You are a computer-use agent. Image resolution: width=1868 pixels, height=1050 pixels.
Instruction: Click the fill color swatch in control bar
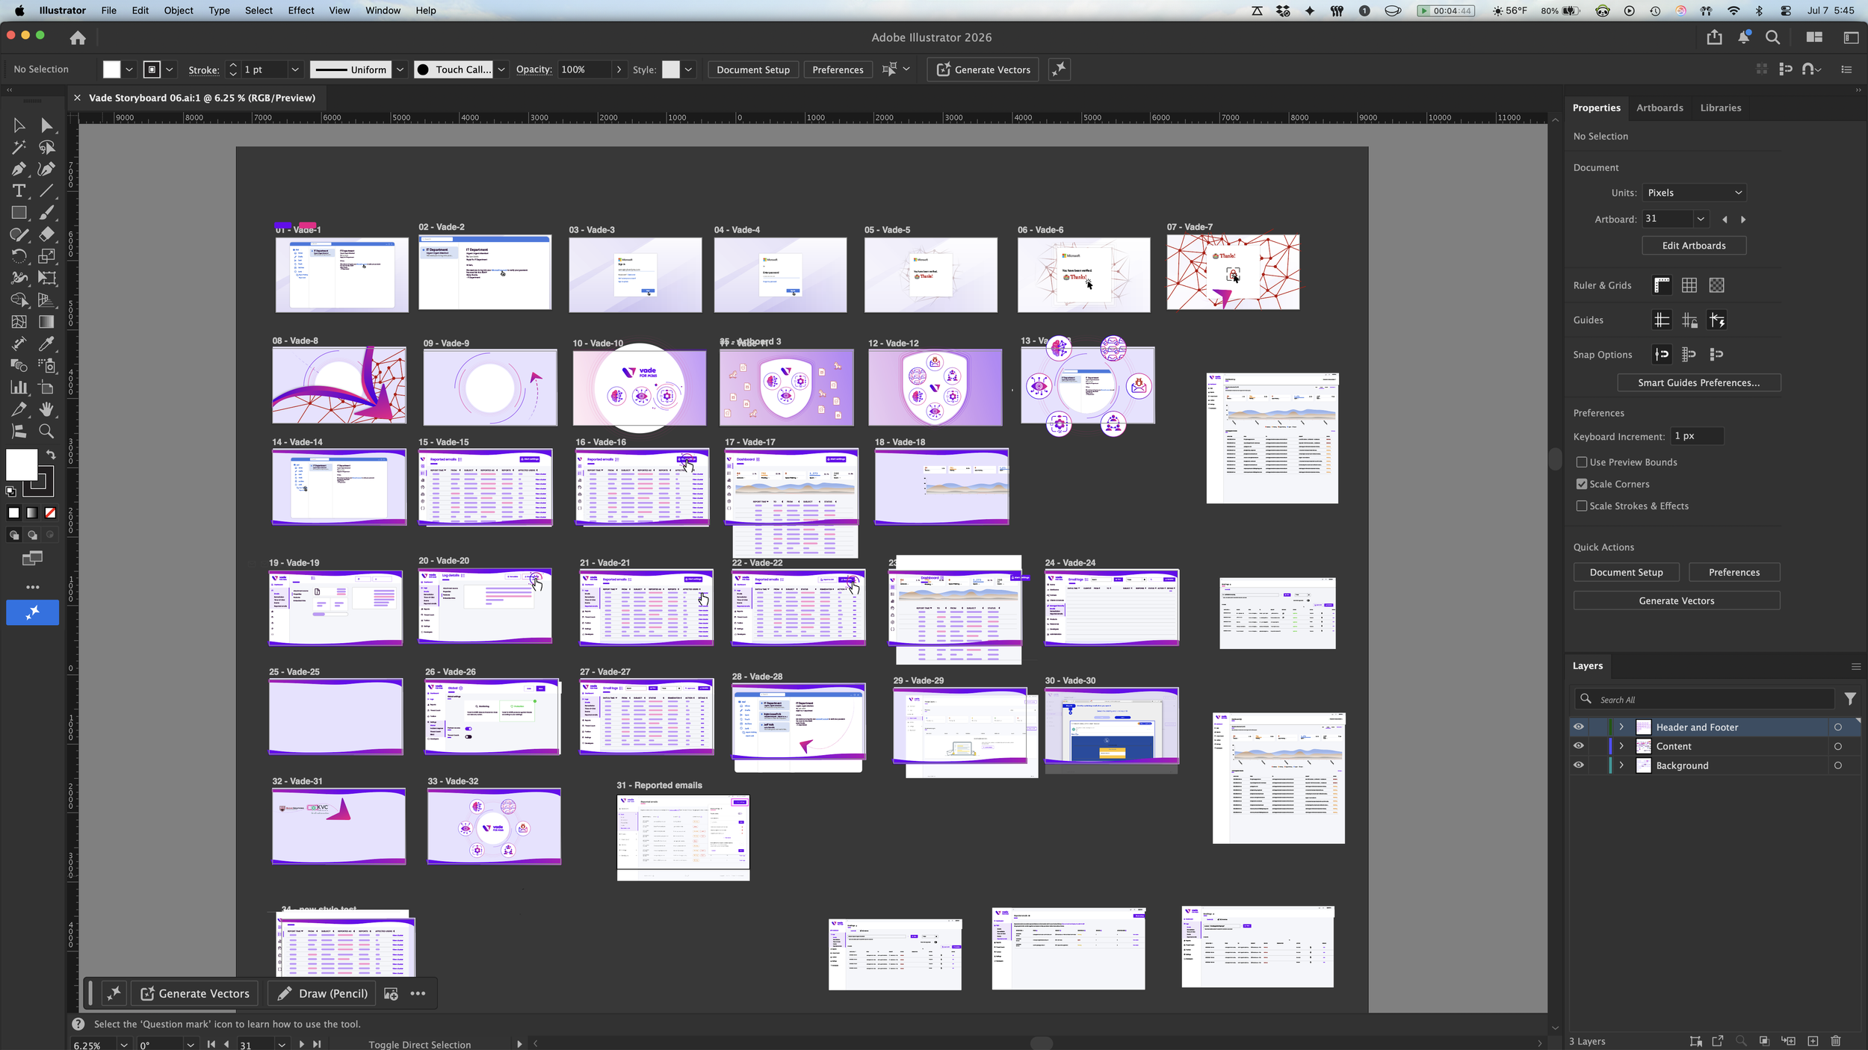coord(111,69)
